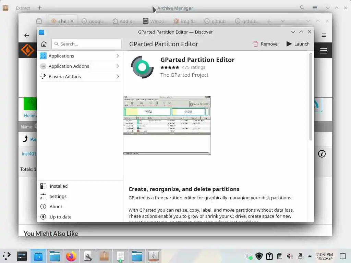Screen dimensions: 351x263
Task: Click the show desktop button
Action: click(343, 256)
